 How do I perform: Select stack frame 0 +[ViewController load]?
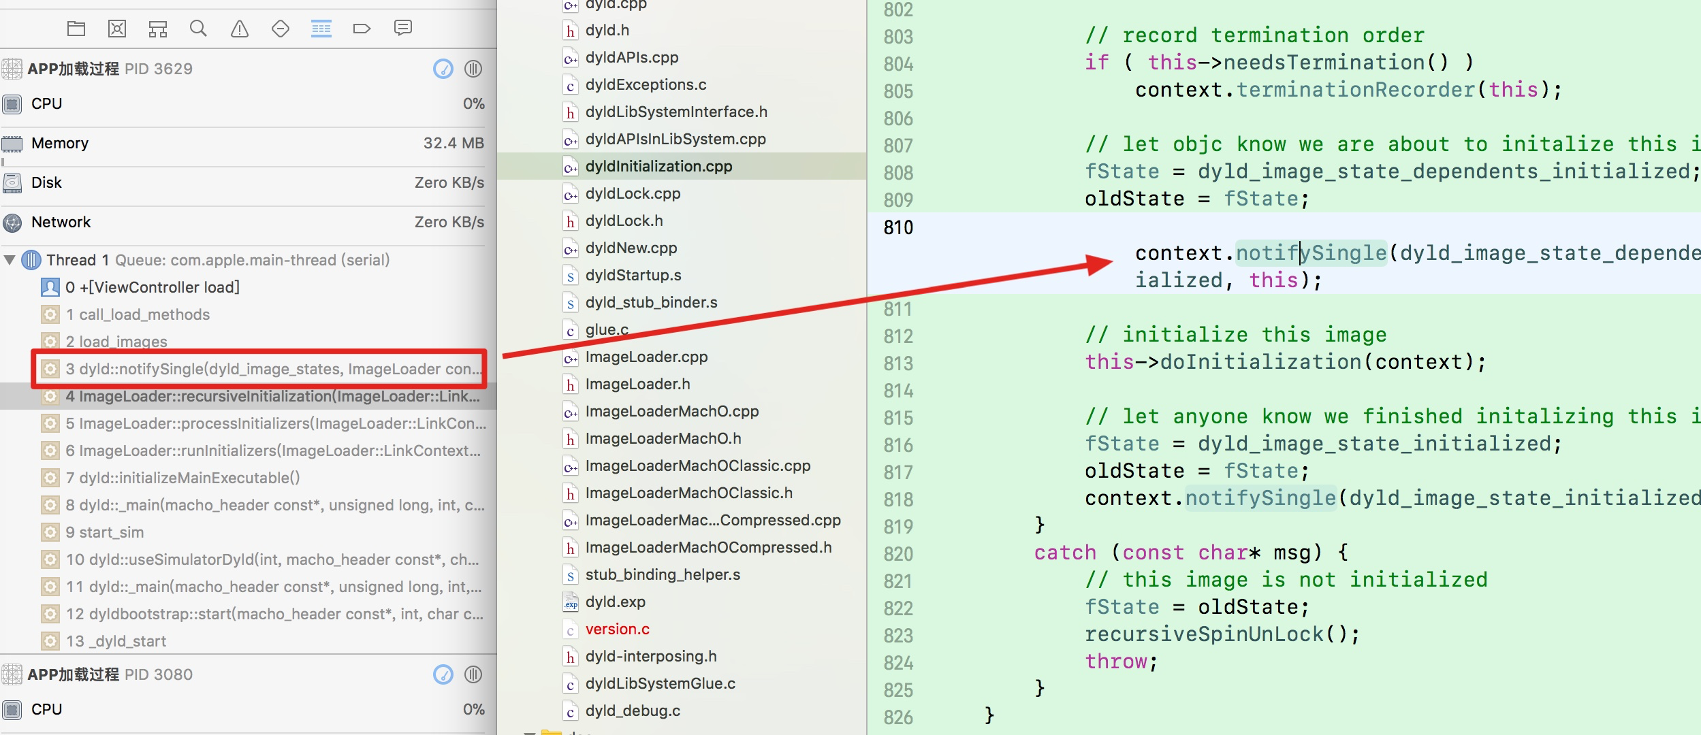[x=153, y=287]
